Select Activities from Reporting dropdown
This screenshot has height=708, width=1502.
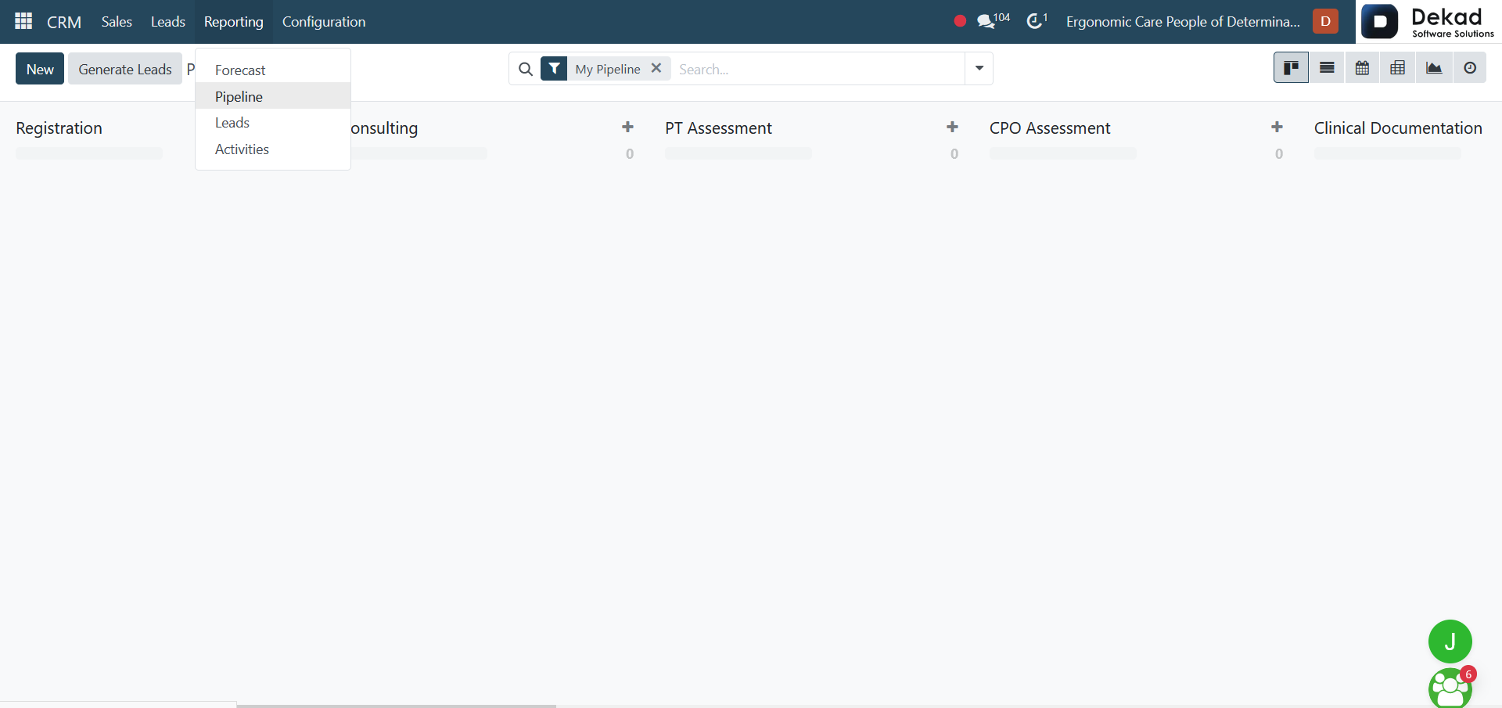pyautogui.click(x=273, y=149)
